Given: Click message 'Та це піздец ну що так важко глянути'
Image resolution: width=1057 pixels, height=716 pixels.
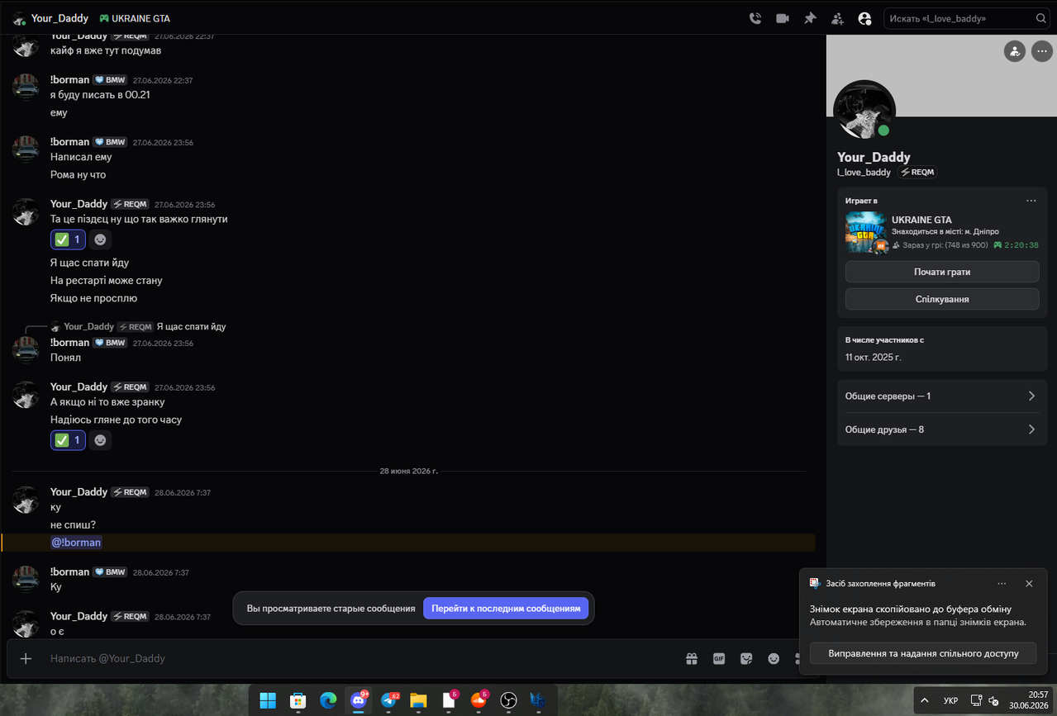Looking at the screenshot, I should 139,219.
